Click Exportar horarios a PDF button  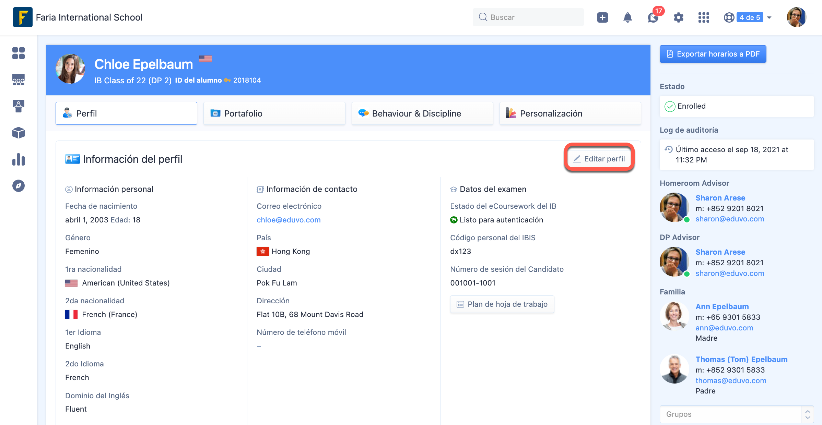713,54
